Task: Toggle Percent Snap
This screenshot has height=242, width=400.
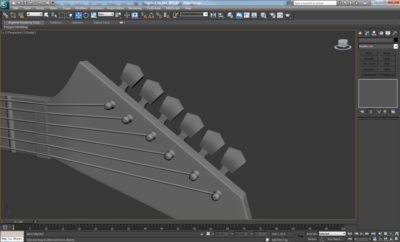Action: click(159, 15)
